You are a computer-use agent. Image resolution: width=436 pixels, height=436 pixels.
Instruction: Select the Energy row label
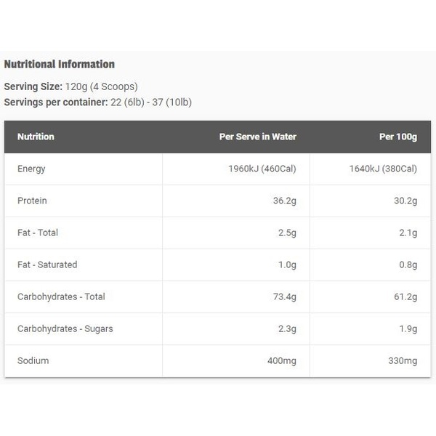point(31,169)
